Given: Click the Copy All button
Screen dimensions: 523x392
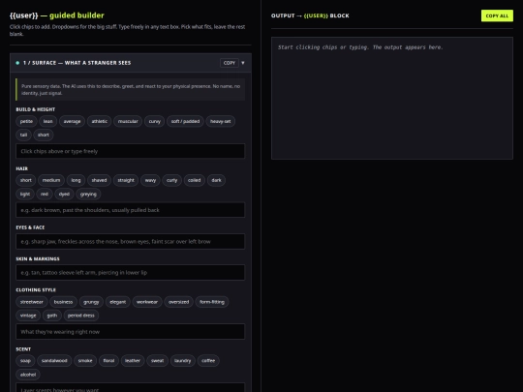Looking at the screenshot, I should (497, 15).
